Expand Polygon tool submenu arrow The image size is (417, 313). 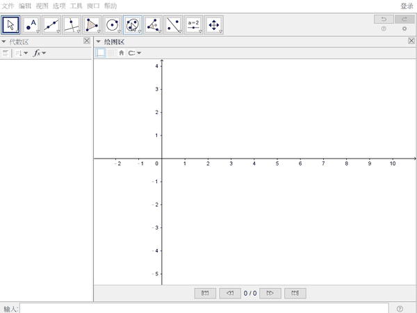point(99,32)
